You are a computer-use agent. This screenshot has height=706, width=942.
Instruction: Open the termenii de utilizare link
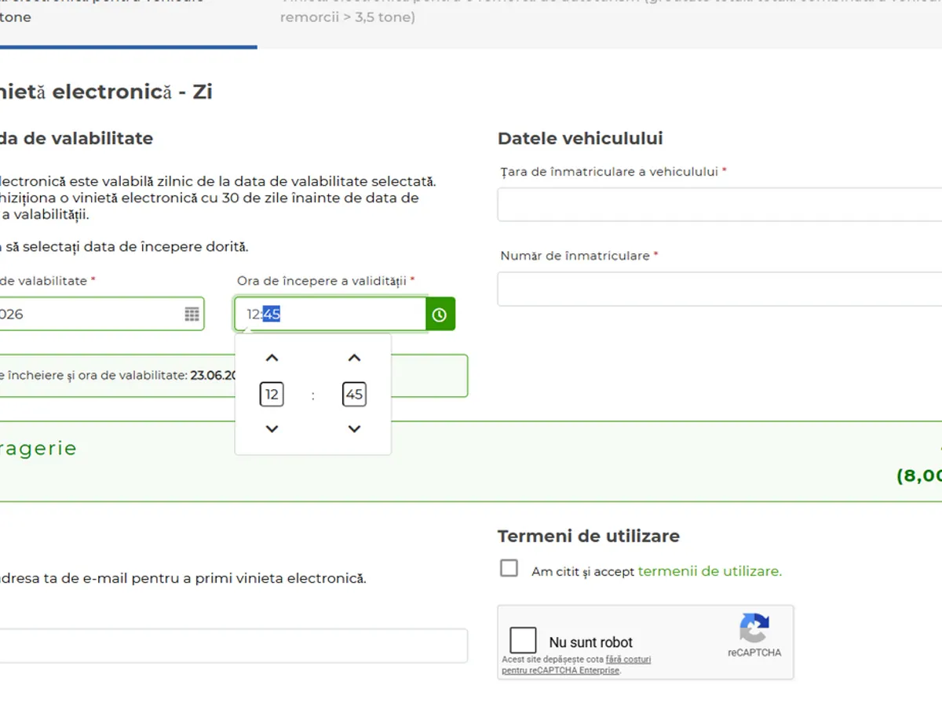710,571
